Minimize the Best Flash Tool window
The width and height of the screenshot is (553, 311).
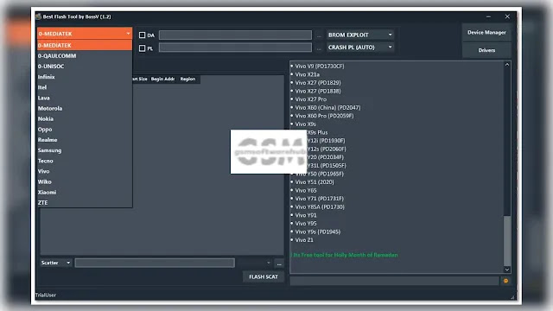click(x=488, y=16)
